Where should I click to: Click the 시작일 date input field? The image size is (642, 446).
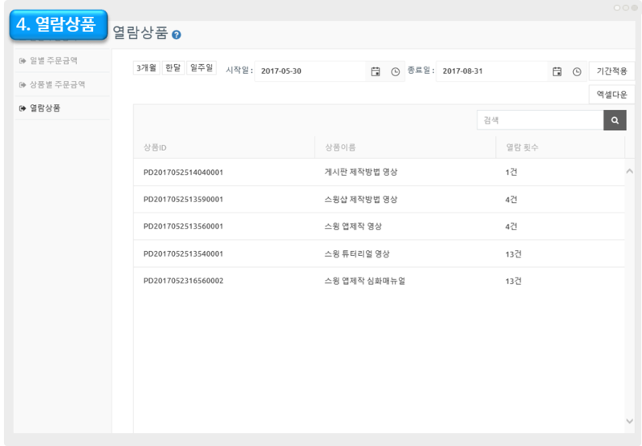coord(310,71)
